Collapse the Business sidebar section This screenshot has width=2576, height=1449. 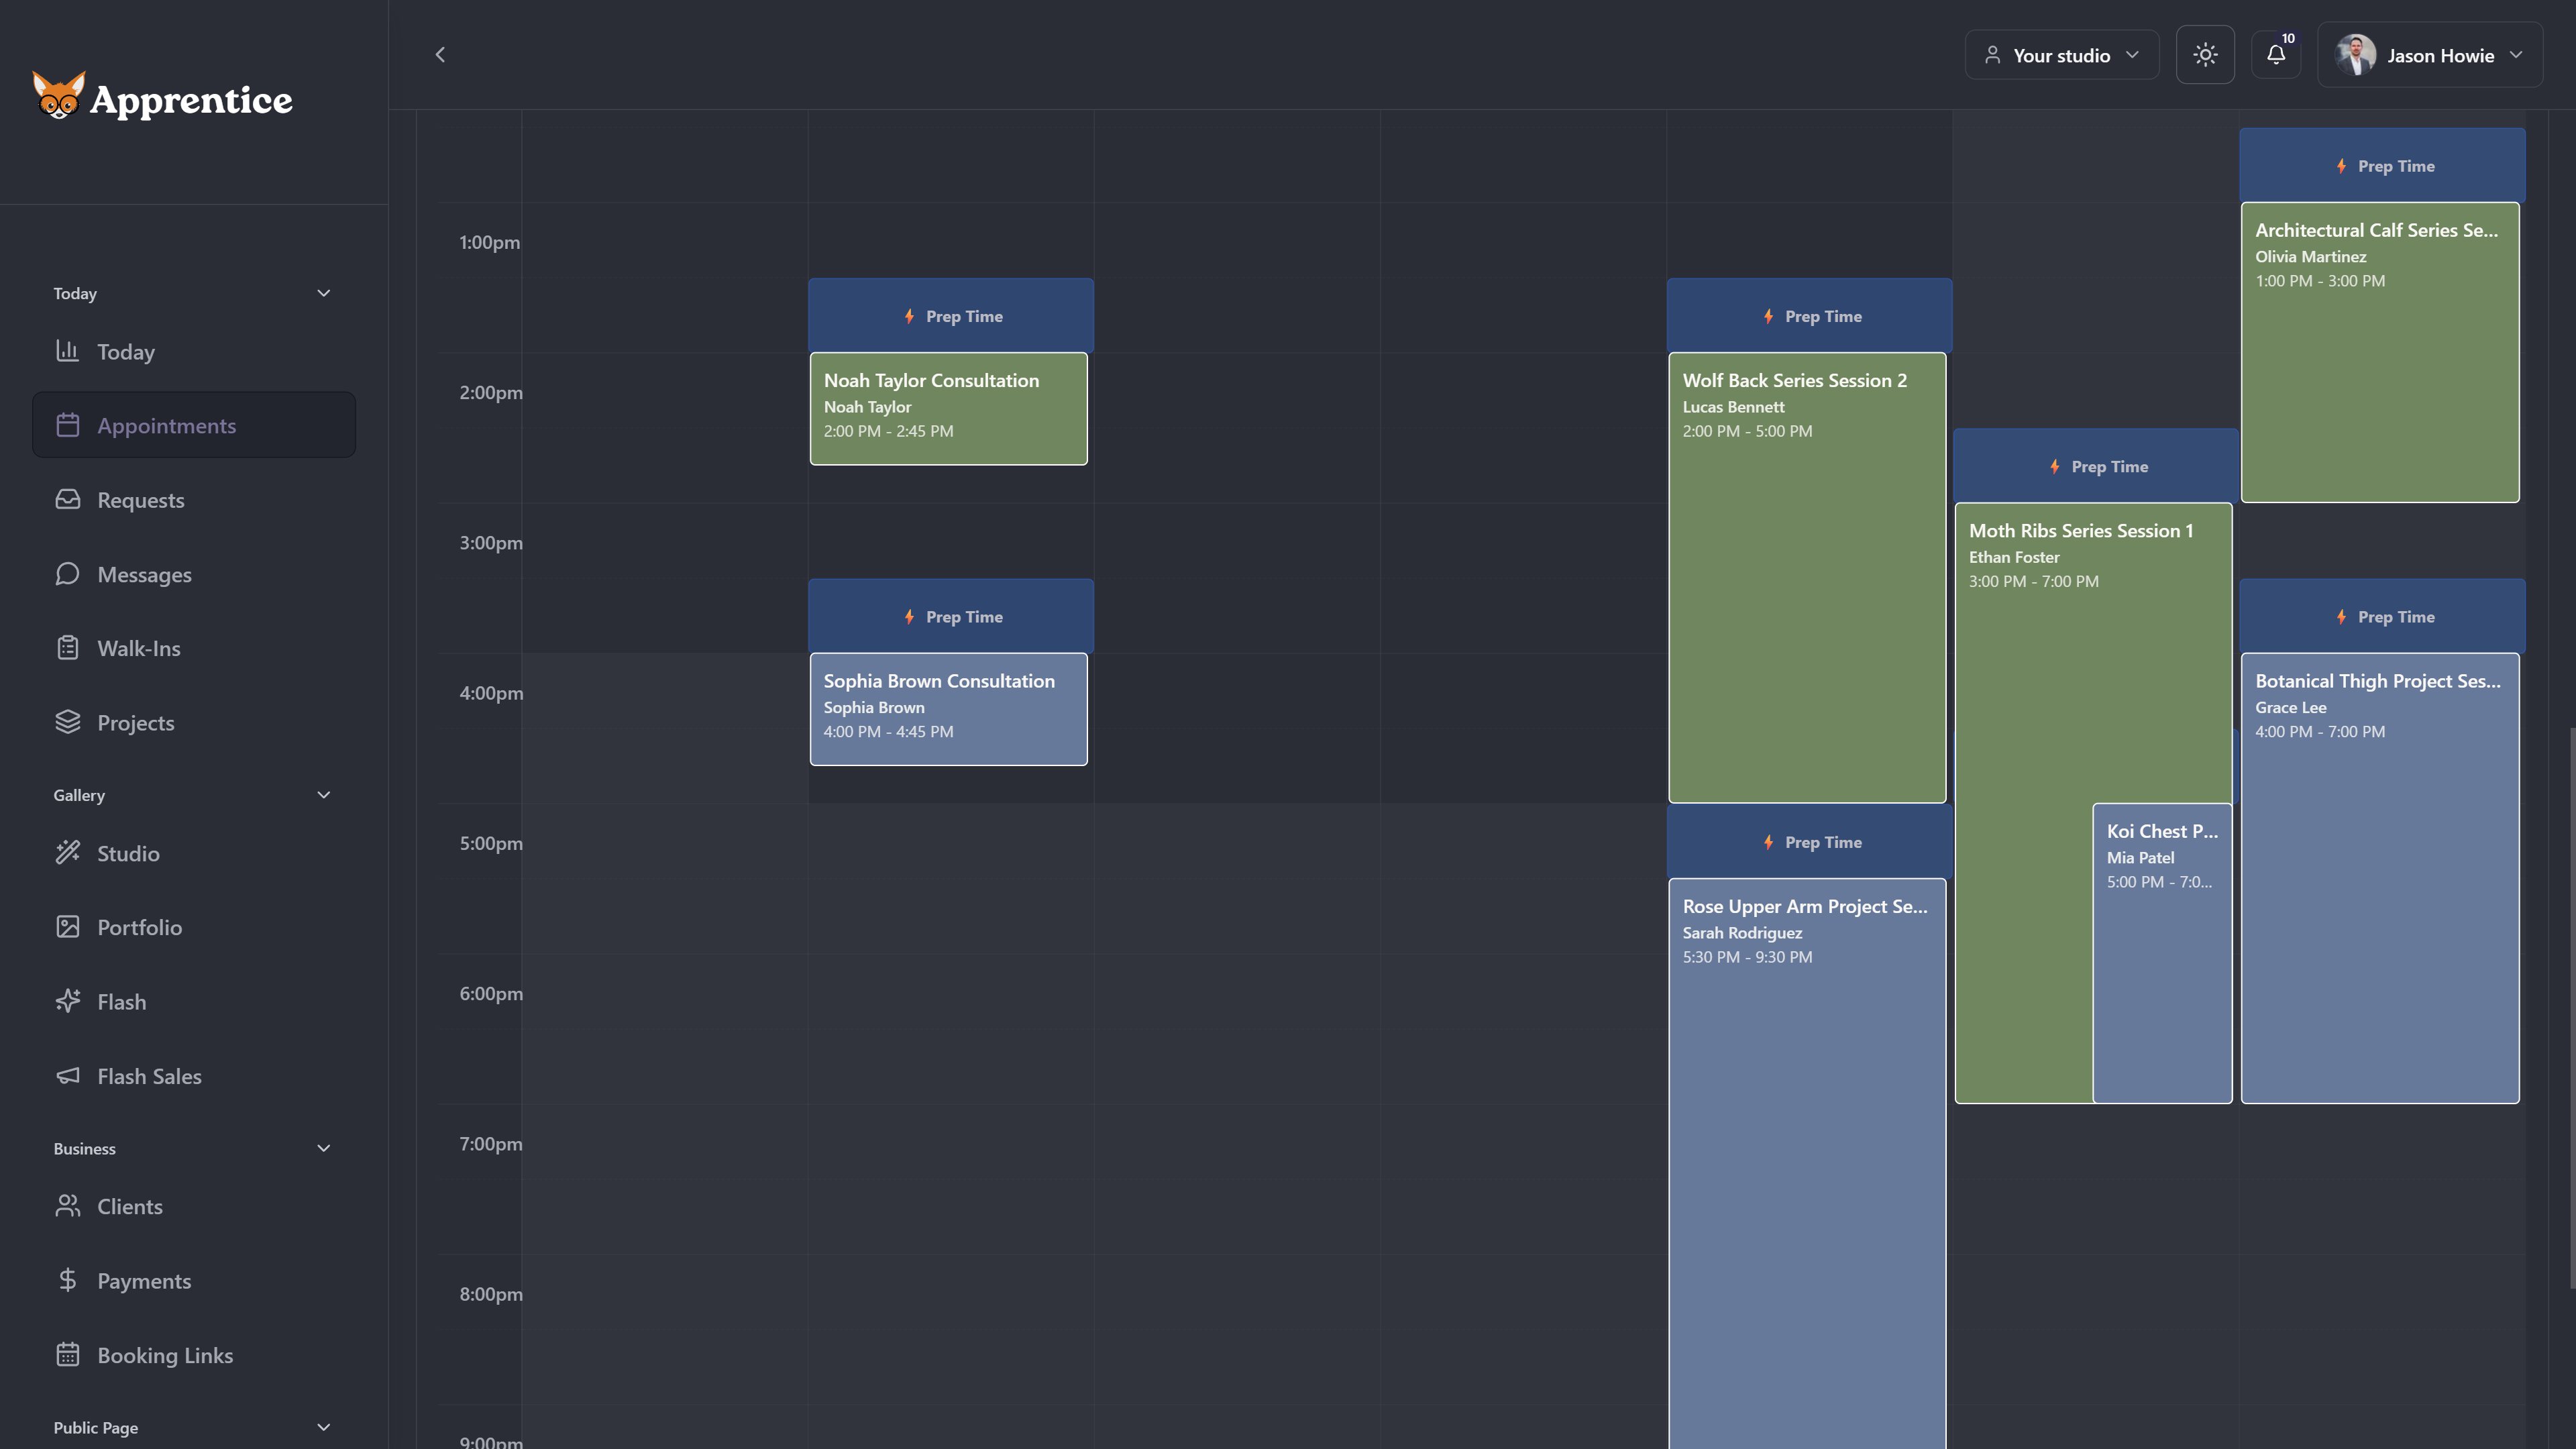[323, 1148]
